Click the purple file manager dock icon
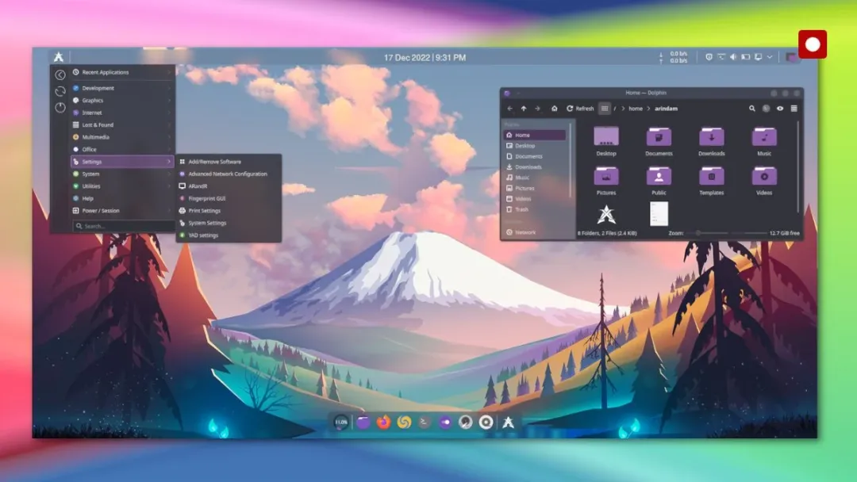 [x=363, y=422]
